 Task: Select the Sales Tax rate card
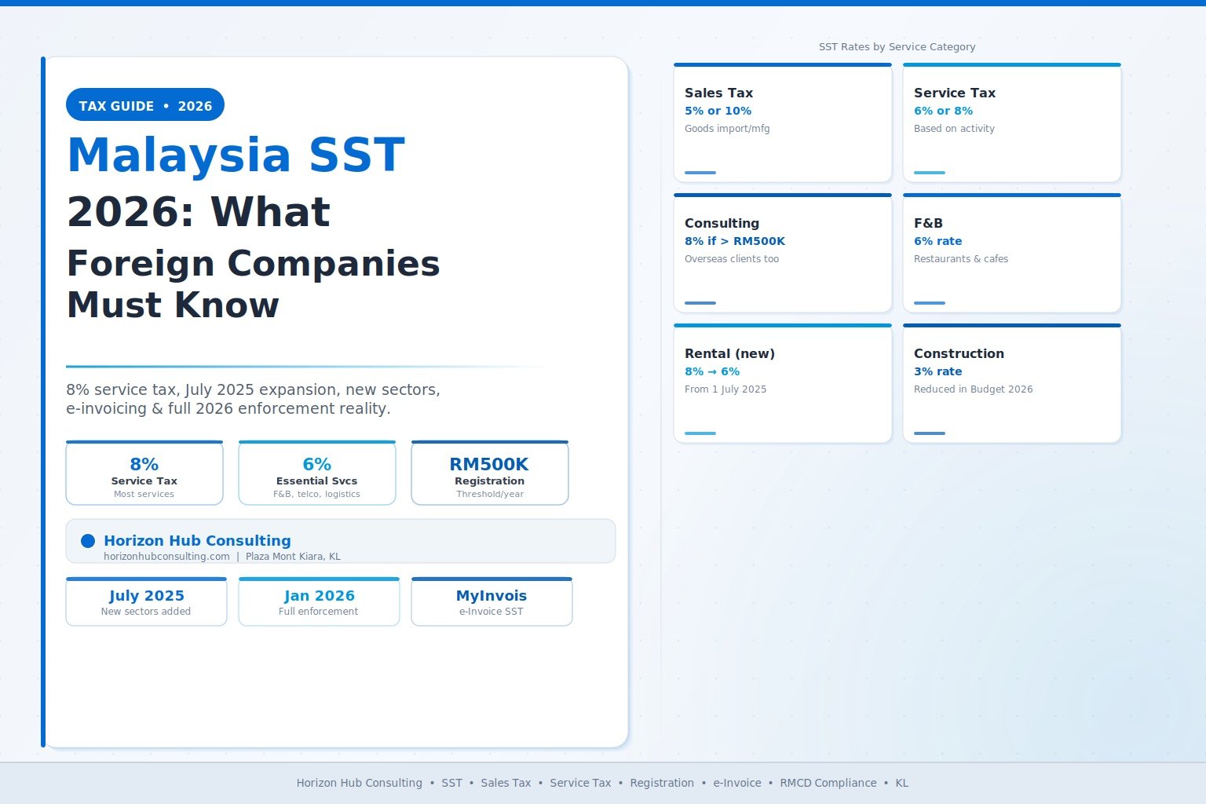click(782, 122)
